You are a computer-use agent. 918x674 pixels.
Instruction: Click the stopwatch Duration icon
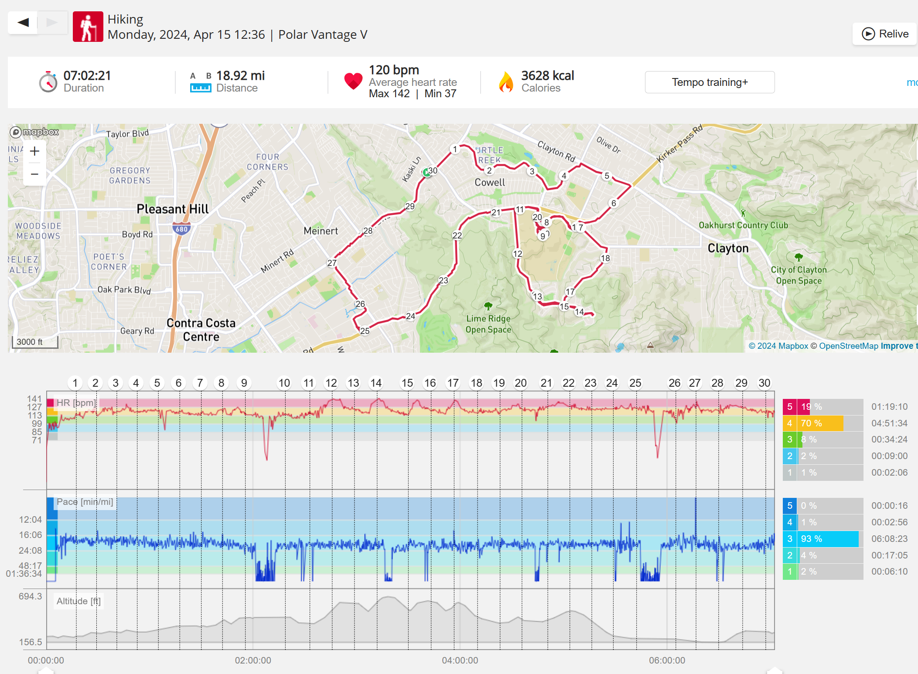pyautogui.click(x=48, y=82)
